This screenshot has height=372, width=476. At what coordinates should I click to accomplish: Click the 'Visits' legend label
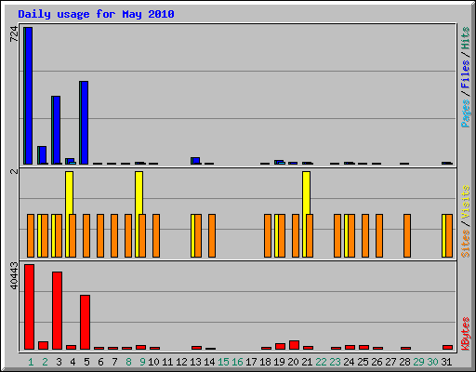pyautogui.click(x=465, y=202)
